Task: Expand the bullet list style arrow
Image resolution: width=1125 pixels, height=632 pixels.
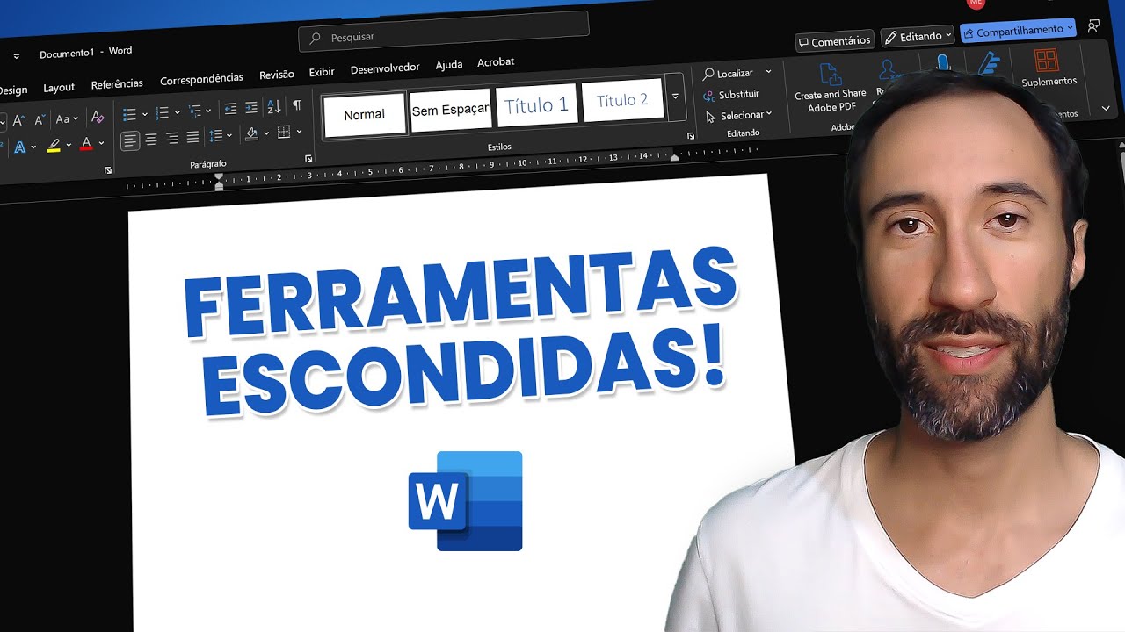Action: [x=144, y=114]
